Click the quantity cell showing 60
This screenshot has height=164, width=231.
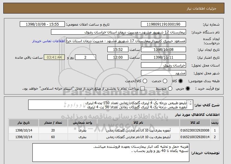(x=53, y=137)
